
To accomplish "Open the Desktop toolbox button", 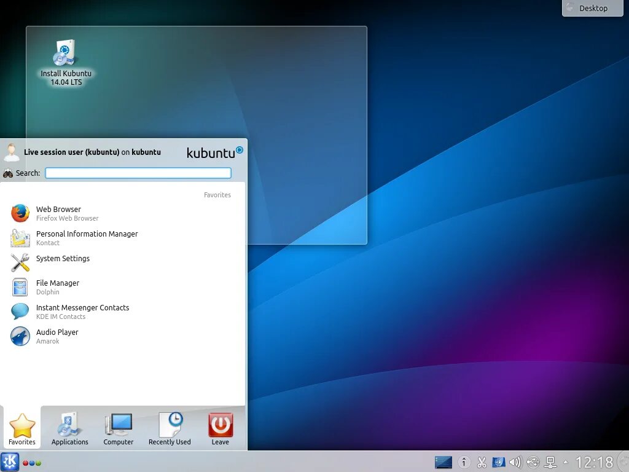I will pyautogui.click(x=593, y=8).
